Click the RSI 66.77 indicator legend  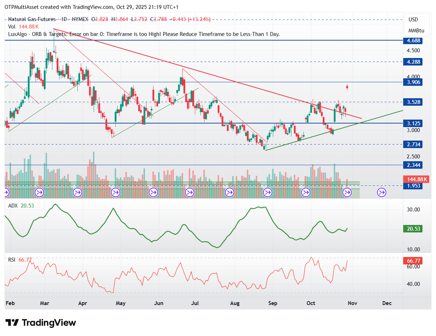20,260
